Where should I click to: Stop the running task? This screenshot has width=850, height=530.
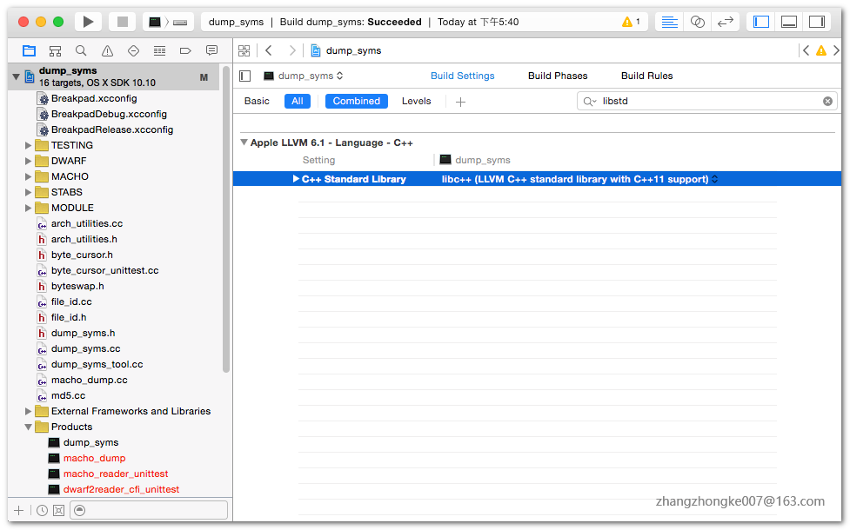[x=123, y=22]
